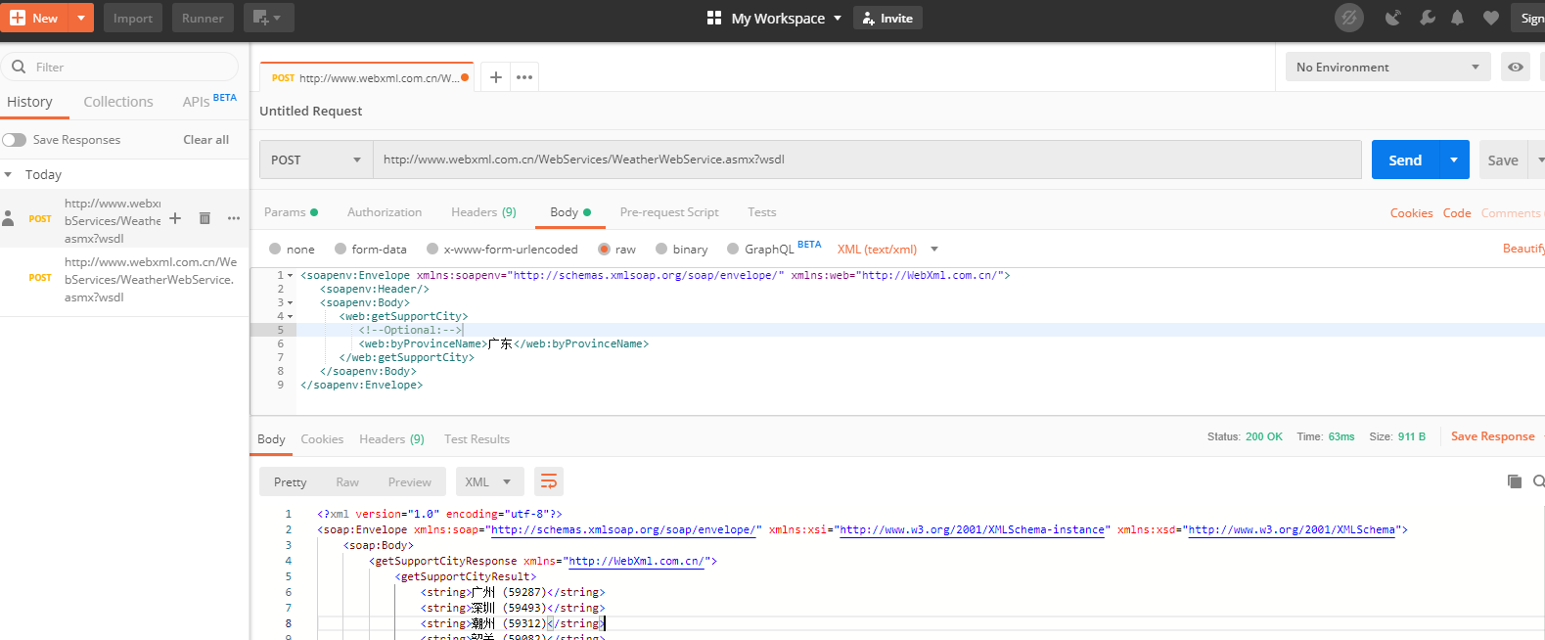
Task: Beautify the request body
Action: (1523, 249)
